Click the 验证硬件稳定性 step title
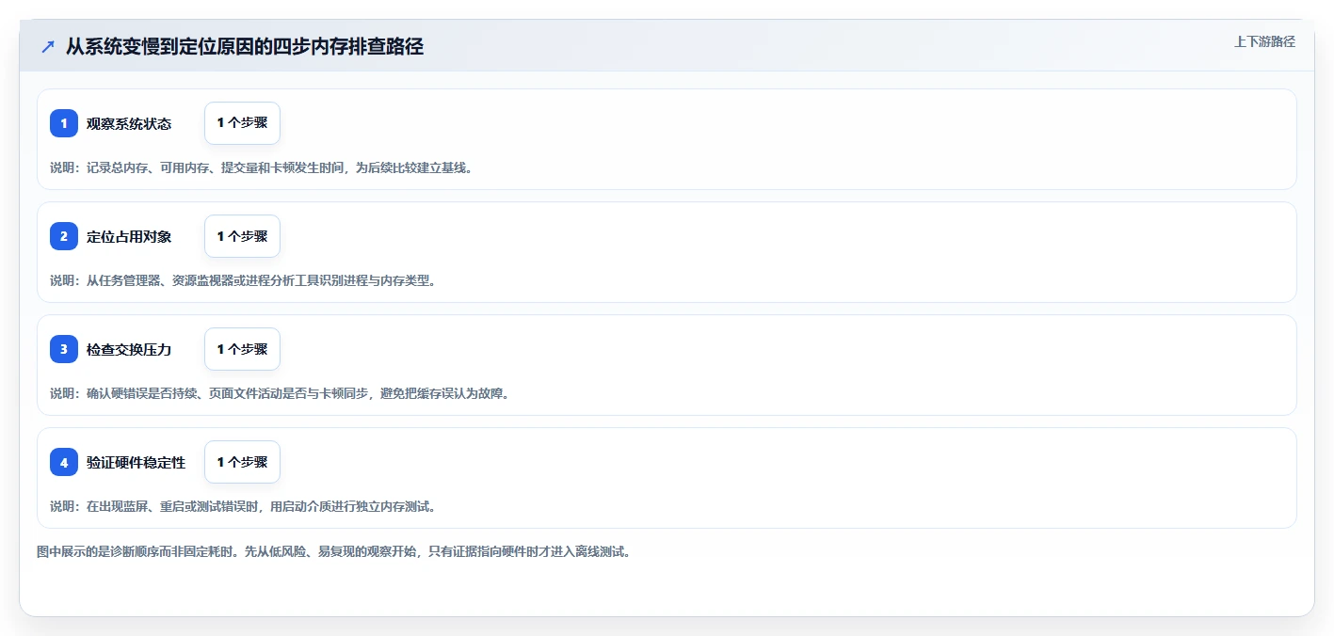 coord(137,462)
